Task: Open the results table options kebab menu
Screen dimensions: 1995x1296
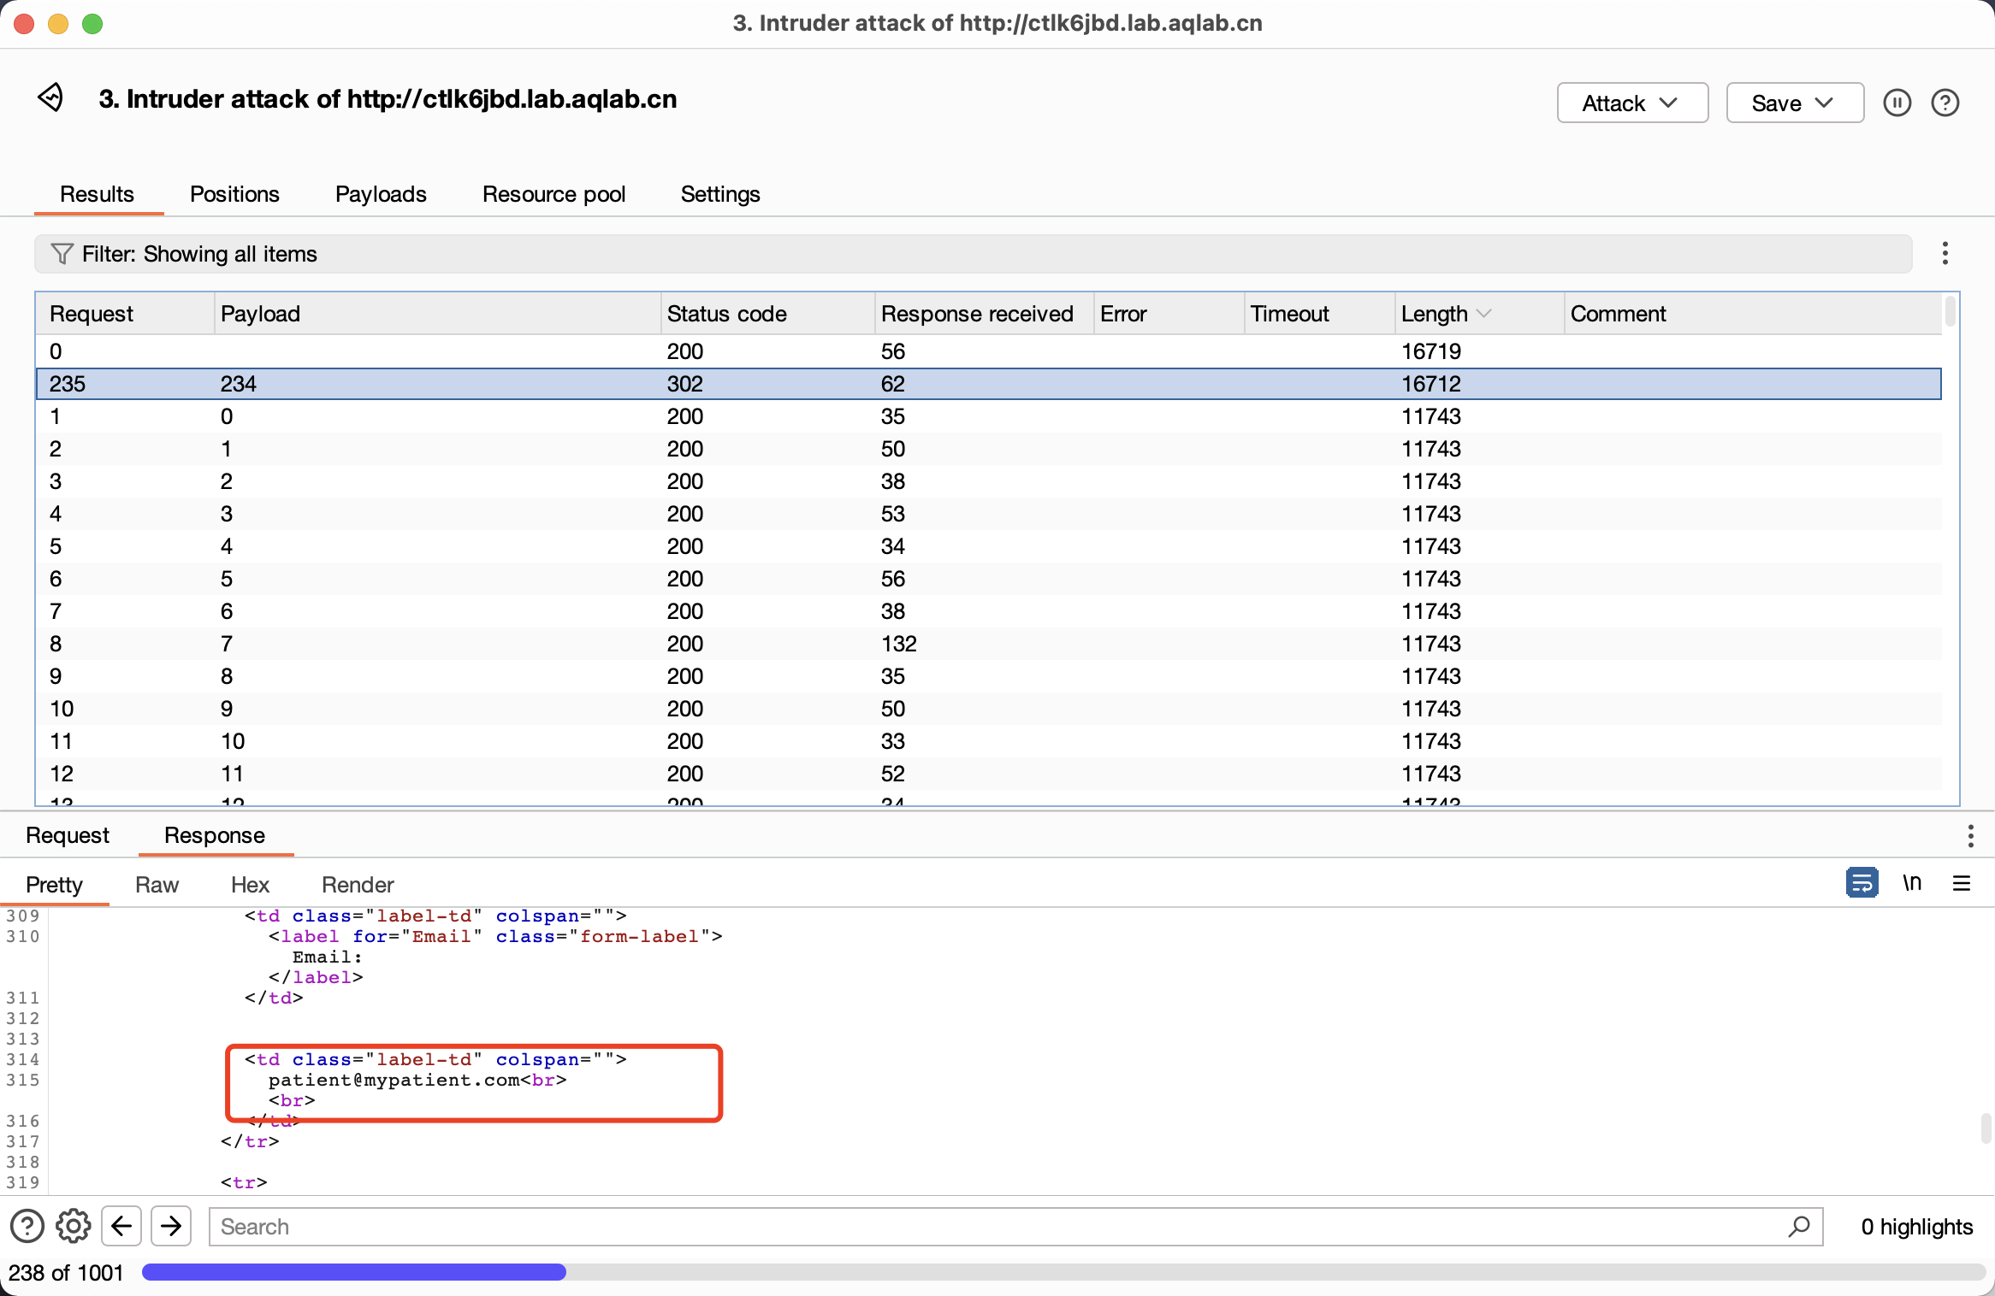Action: point(1945,253)
